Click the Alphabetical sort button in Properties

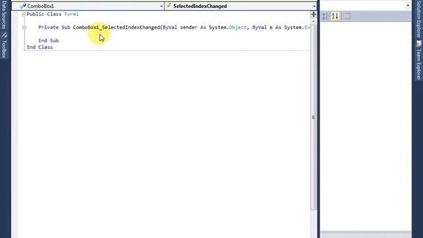335,16
